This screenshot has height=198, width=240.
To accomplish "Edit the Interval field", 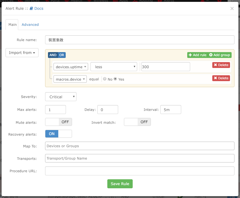I will tap(171, 110).
